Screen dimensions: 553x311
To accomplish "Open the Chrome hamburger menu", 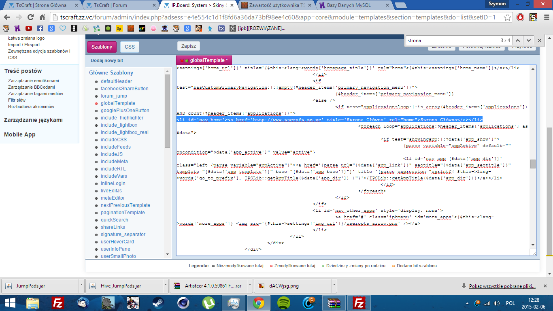I will tap(545, 17).
